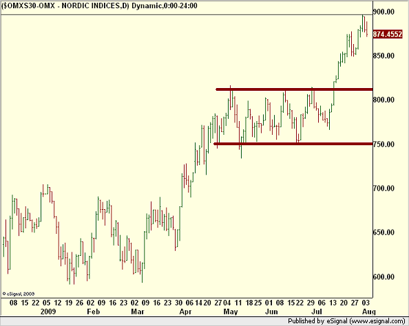
Task: Open the Published by eSignal website link
Action: tap(346, 321)
